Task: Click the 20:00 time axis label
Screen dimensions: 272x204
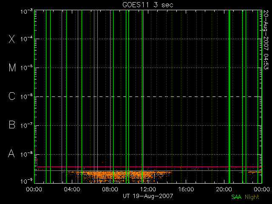Action: (x=224, y=189)
